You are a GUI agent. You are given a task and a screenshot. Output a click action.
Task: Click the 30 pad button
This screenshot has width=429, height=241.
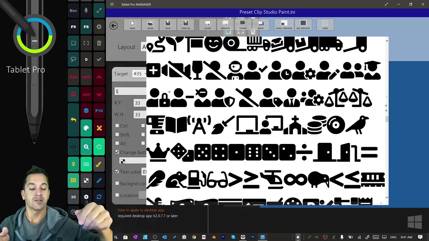tap(73, 197)
